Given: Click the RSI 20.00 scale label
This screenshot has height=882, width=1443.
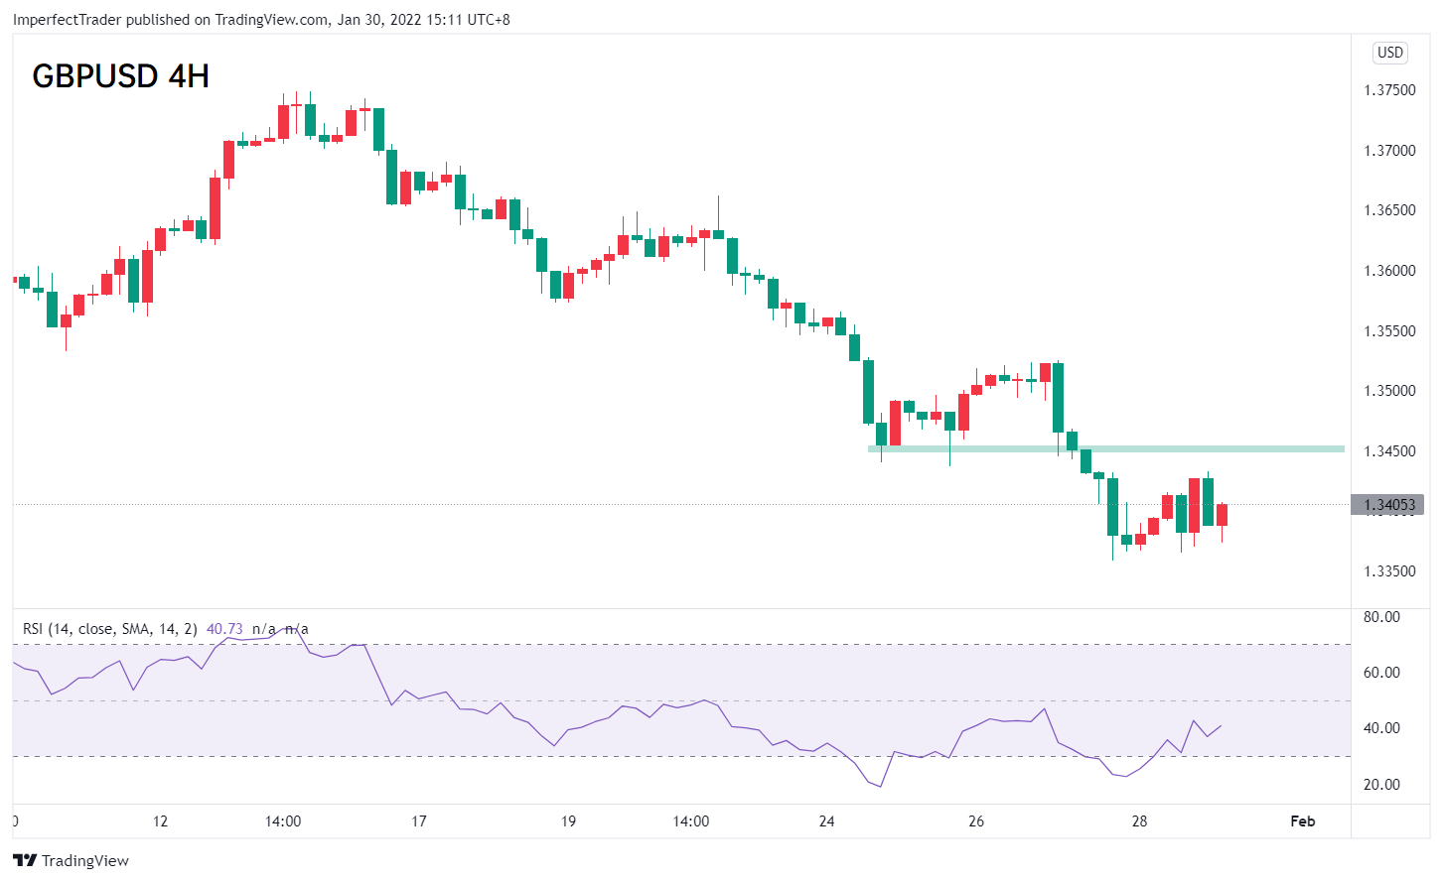Looking at the screenshot, I should [1381, 785].
